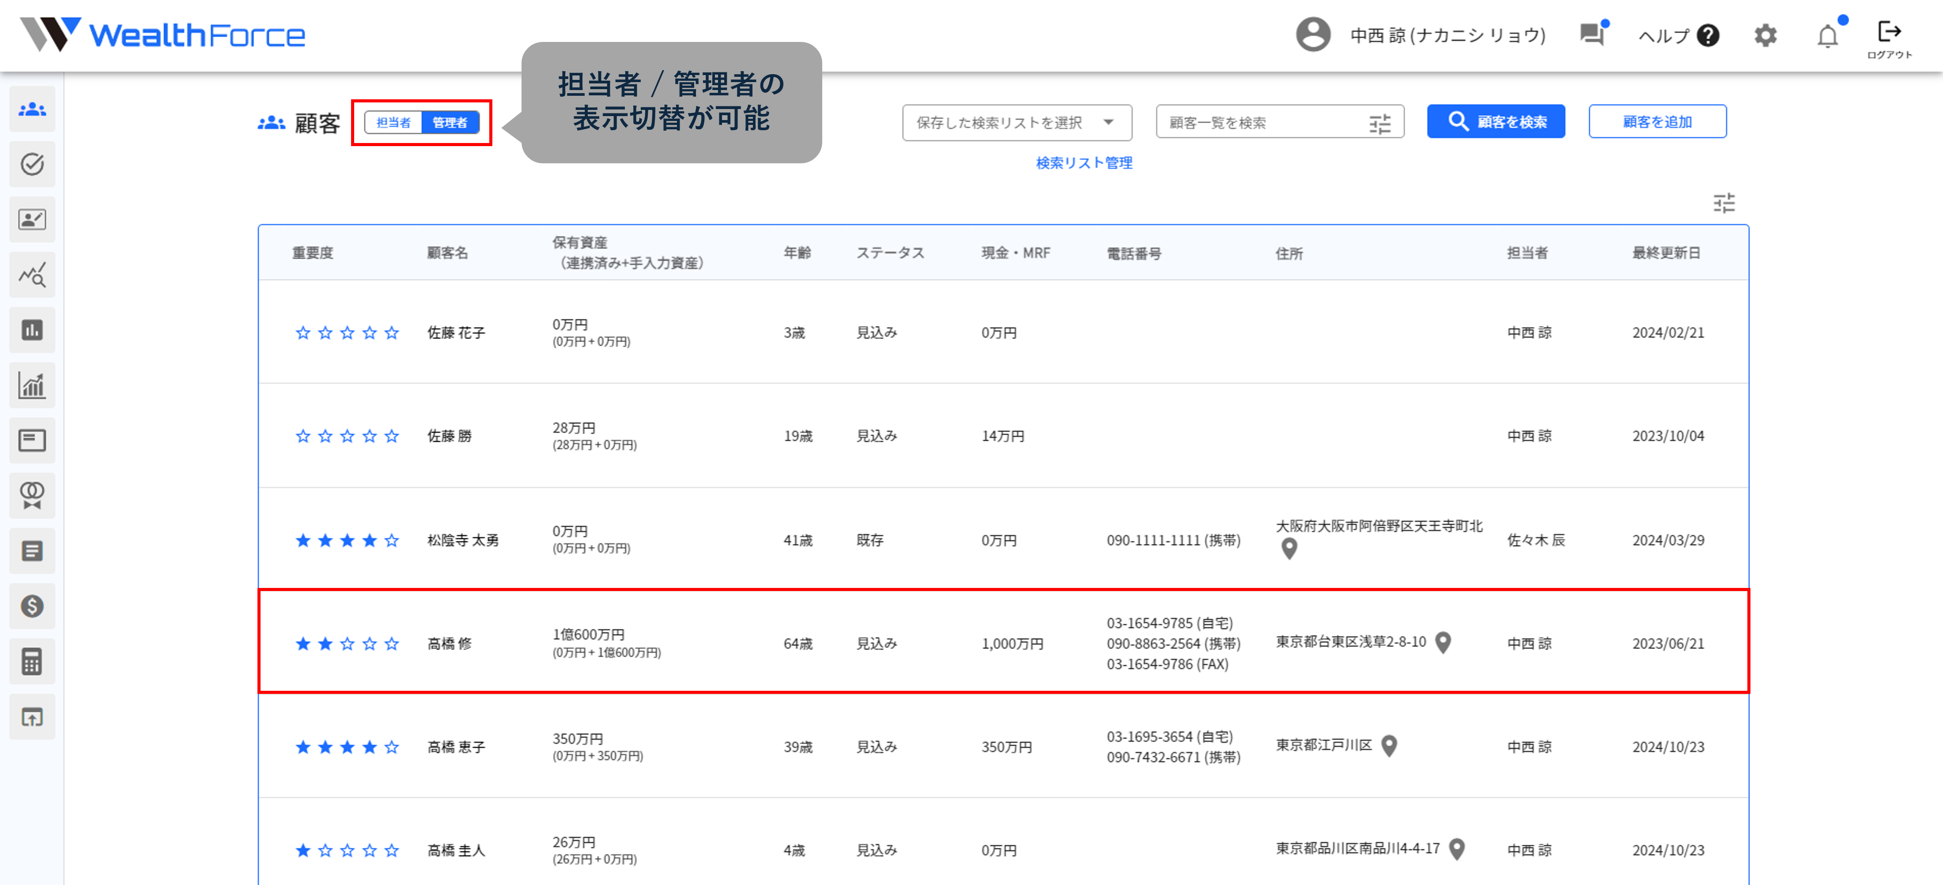Switch view to 担当者 mode
This screenshot has width=1943, height=885.
393,122
